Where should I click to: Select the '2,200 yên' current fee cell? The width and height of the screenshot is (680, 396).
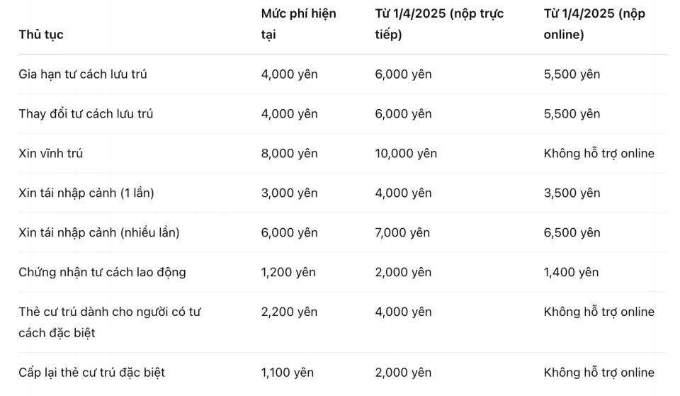(289, 312)
